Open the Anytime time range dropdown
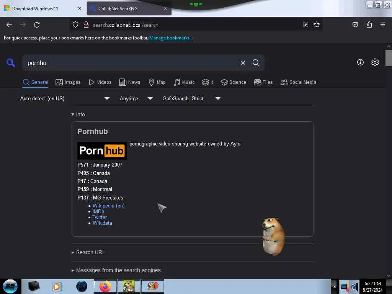Viewport: 392px width, 294px height. tap(136, 98)
